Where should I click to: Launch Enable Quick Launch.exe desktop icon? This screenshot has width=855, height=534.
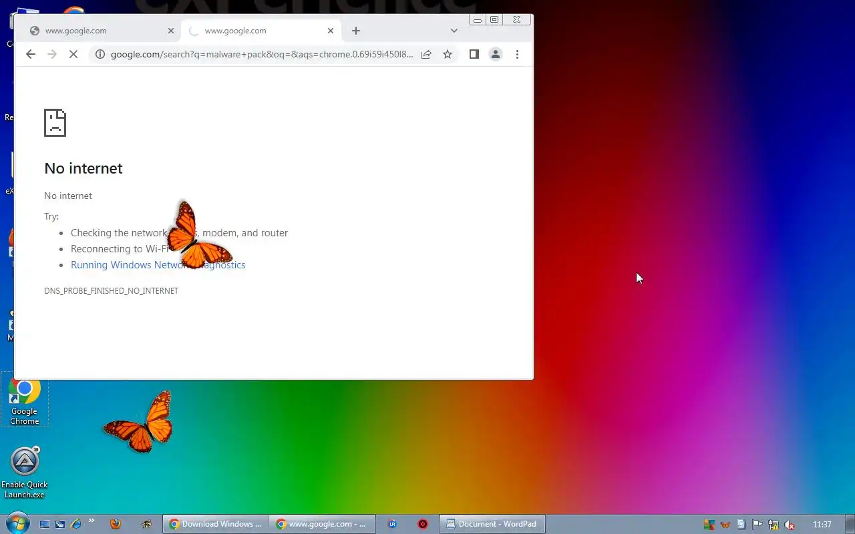(x=25, y=473)
